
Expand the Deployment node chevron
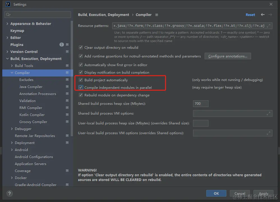[12, 143]
